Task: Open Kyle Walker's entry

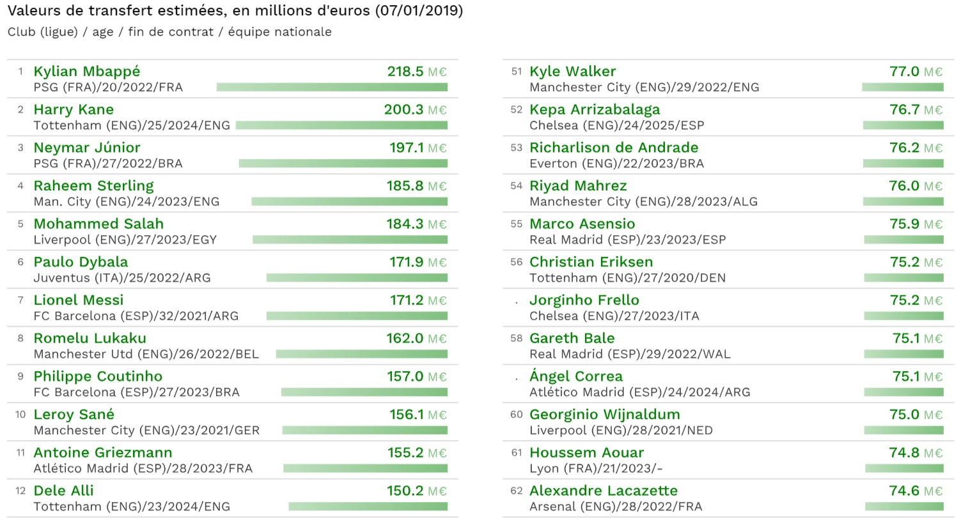Action: click(x=572, y=72)
